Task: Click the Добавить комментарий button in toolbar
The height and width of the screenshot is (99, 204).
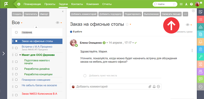Action: [x=84, y=14]
